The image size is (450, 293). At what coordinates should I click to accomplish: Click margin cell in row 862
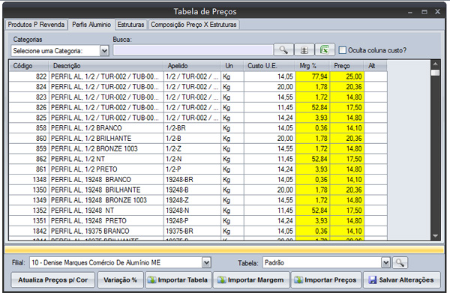pos(313,159)
